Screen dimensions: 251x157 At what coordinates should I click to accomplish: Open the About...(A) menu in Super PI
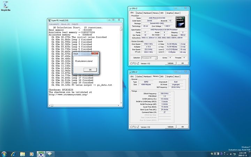click(65, 24)
